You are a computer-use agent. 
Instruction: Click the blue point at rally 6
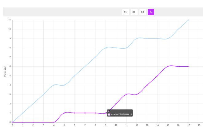tap(74, 76)
